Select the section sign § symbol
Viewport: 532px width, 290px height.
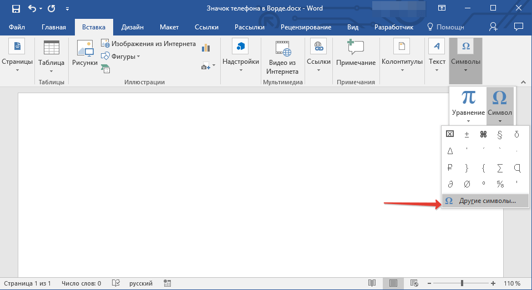[x=500, y=134]
